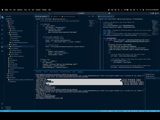The height and width of the screenshot is (120, 160).
Task: Close the terminal panel
Action: coord(158,72)
